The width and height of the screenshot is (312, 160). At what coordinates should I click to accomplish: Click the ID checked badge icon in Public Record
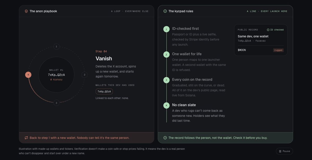point(268,30)
